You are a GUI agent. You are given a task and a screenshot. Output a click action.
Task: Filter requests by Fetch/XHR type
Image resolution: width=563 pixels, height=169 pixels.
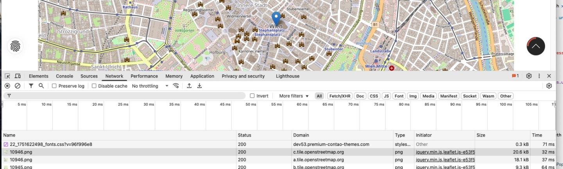pyautogui.click(x=340, y=96)
